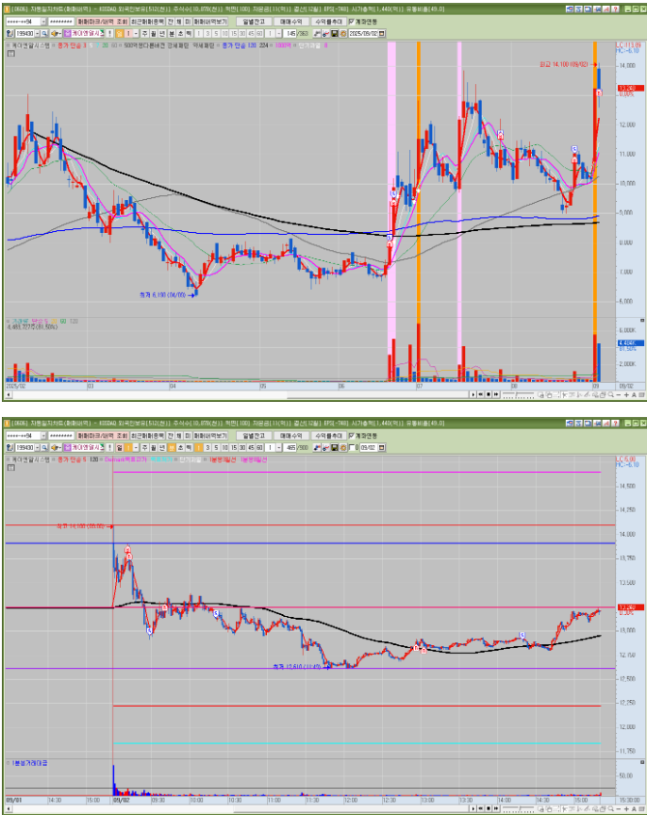Image resolution: width=647 pixels, height=815 pixels.
Task: Click 화면내역보기 button in lower window
Action: pyautogui.click(x=210, y=436)
